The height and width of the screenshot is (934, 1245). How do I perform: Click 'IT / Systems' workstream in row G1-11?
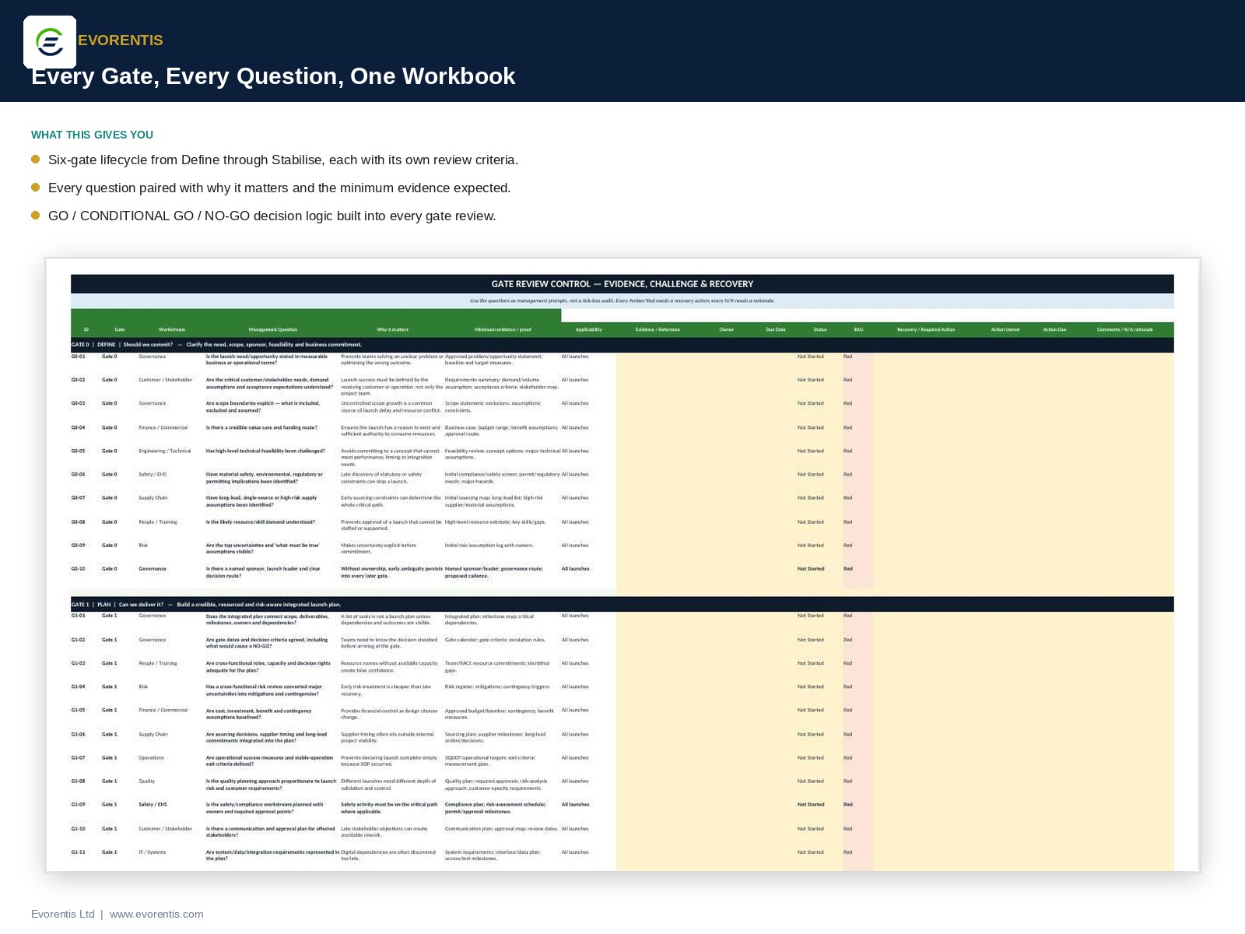(152, 852)
